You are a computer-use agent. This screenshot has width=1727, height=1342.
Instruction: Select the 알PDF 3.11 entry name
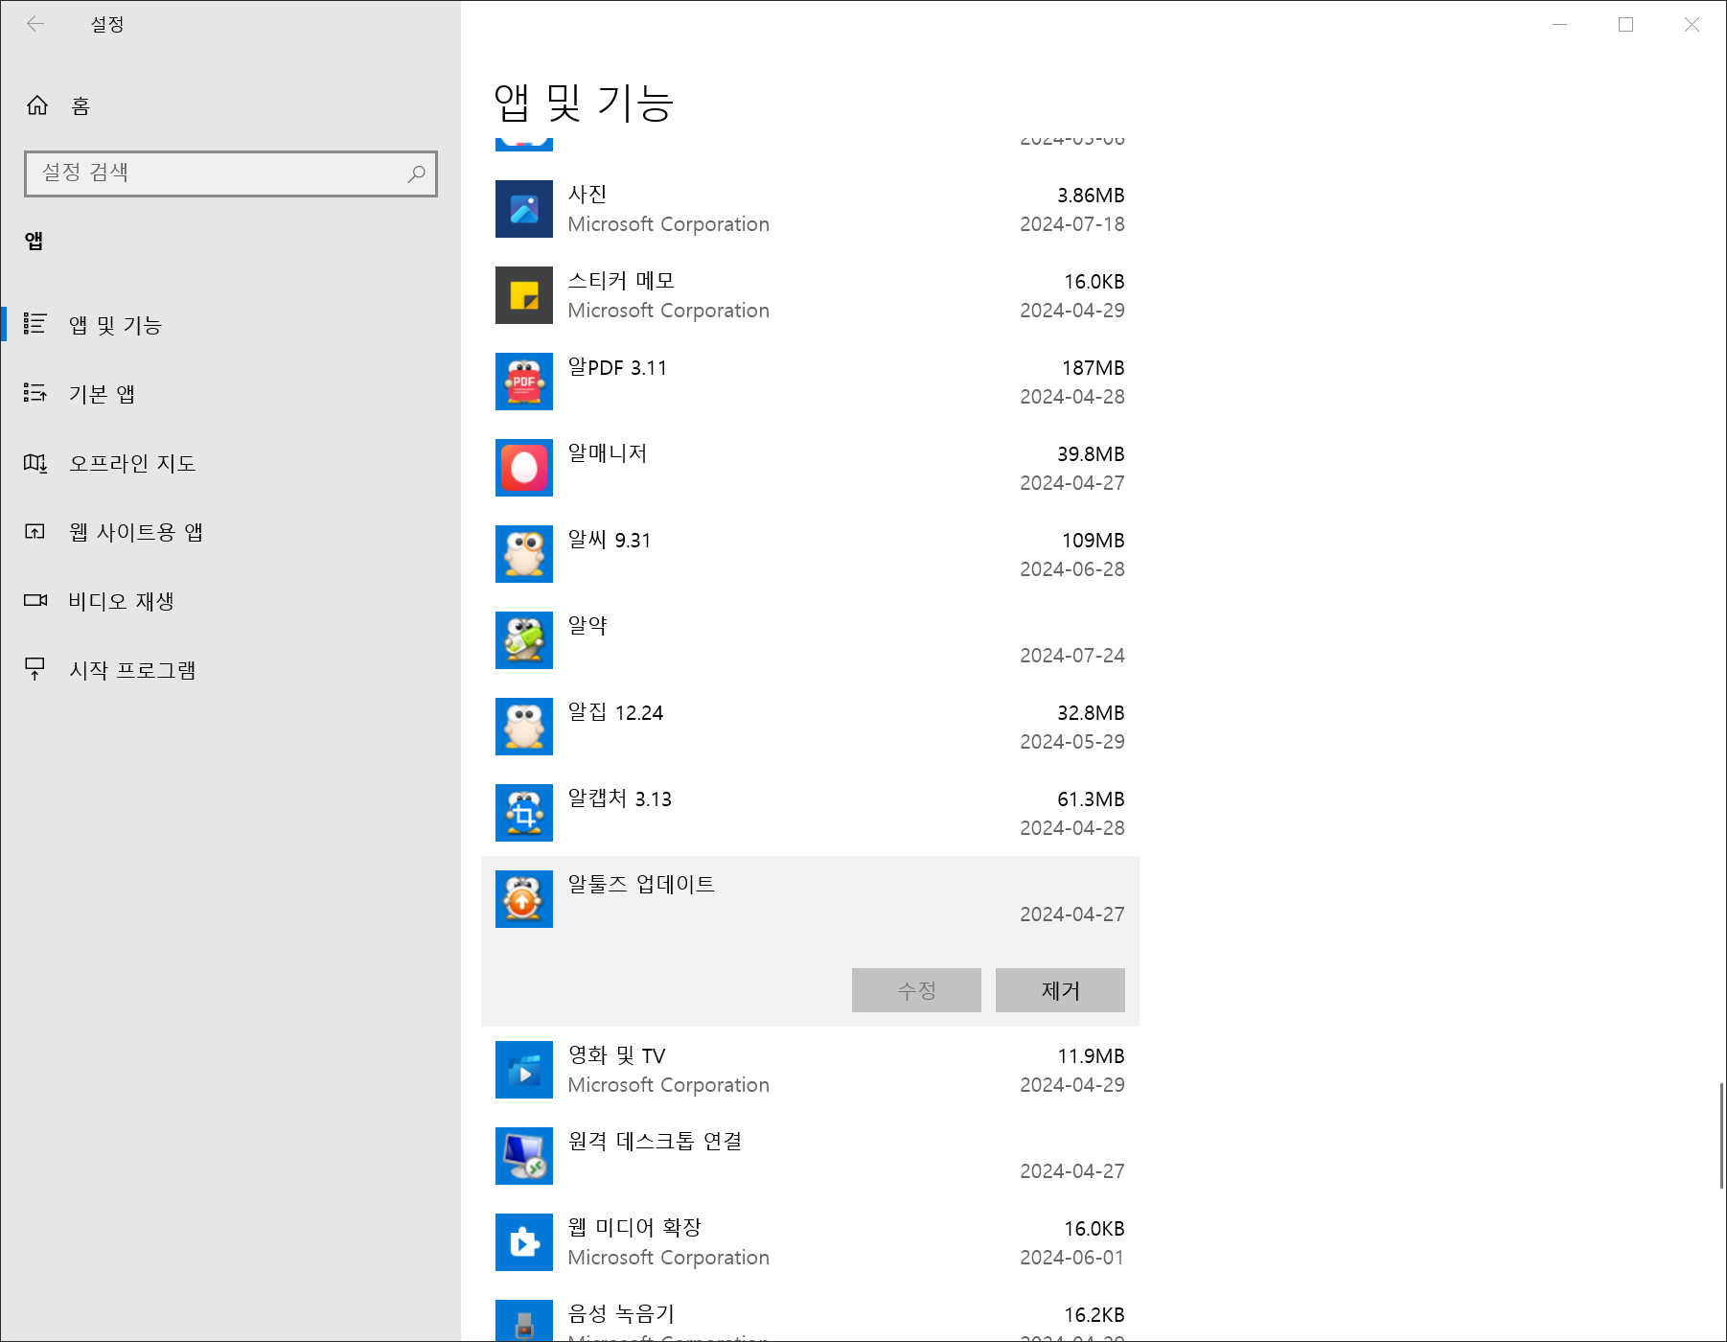pos(617,367)
